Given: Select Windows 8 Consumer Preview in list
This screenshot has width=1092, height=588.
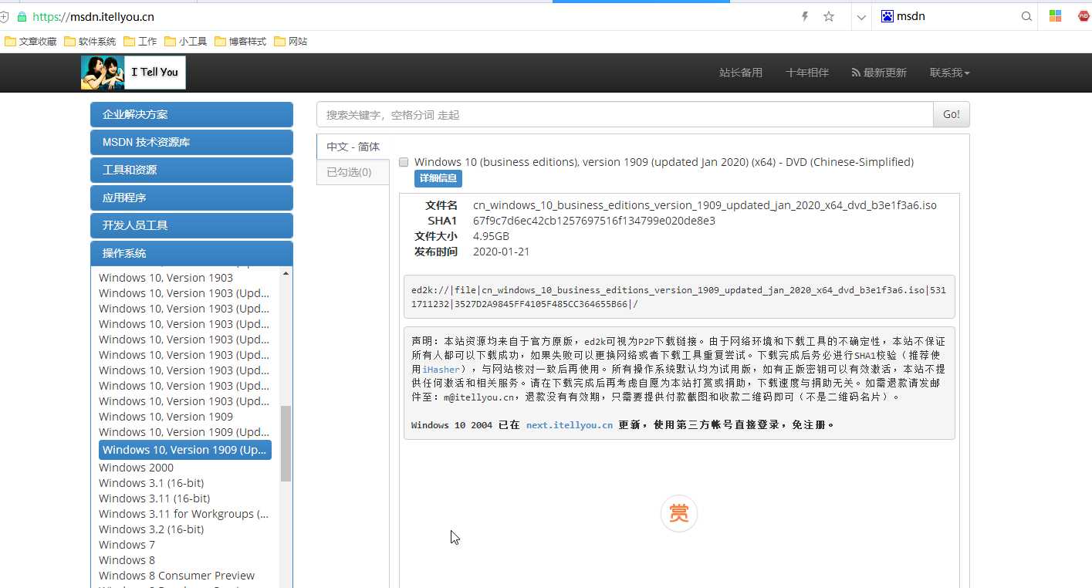Looking at the screenshot, I should pos(177,576).
